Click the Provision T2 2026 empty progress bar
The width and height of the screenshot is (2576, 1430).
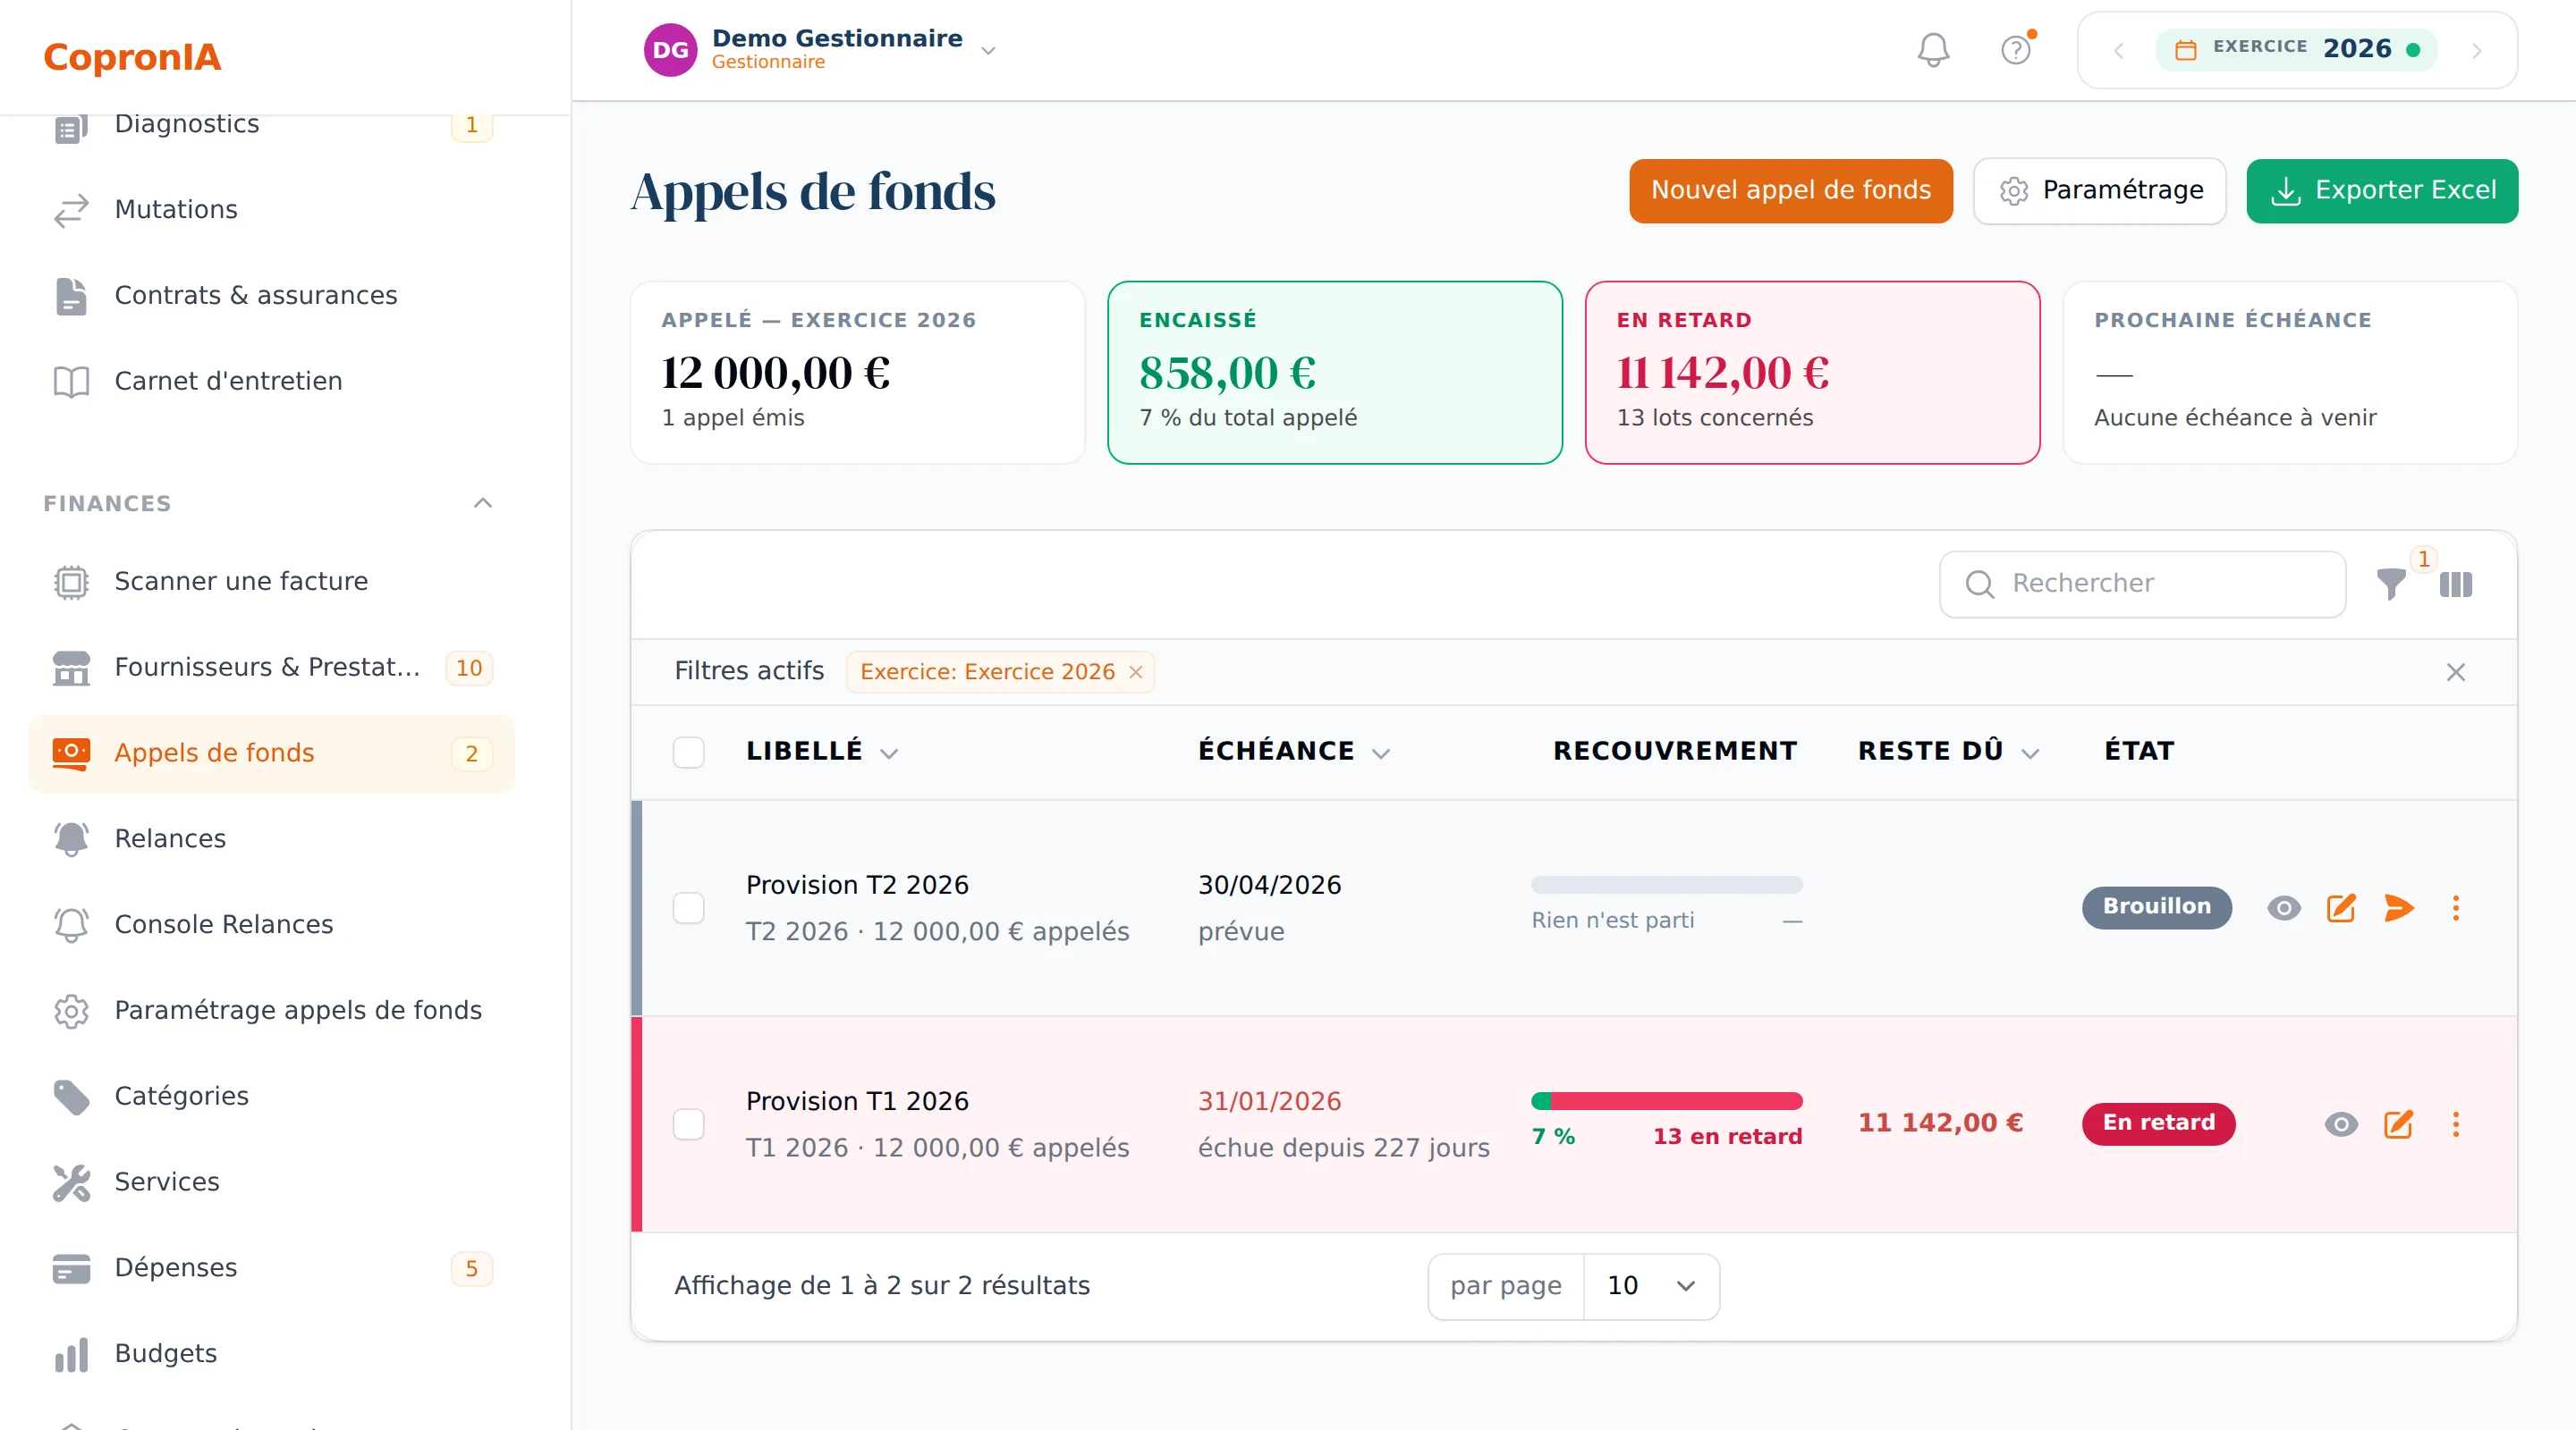[1666, 885]
